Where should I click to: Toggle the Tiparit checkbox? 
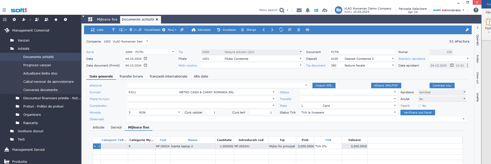[x=420, y=106]
